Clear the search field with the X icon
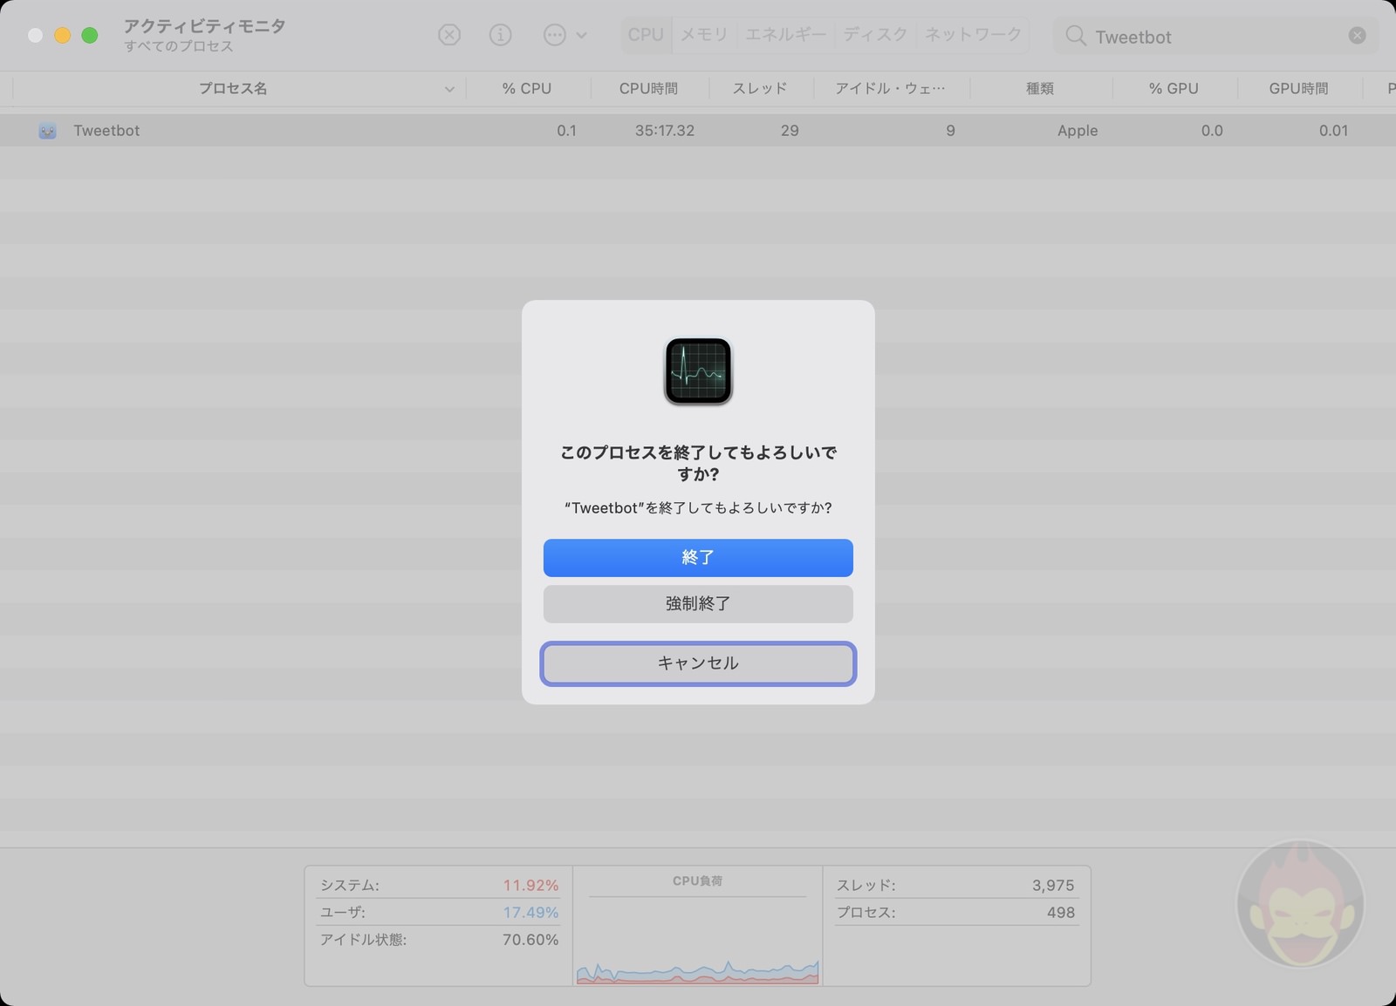This screenshot has width=1396, height=1006. pos(1358,36)
